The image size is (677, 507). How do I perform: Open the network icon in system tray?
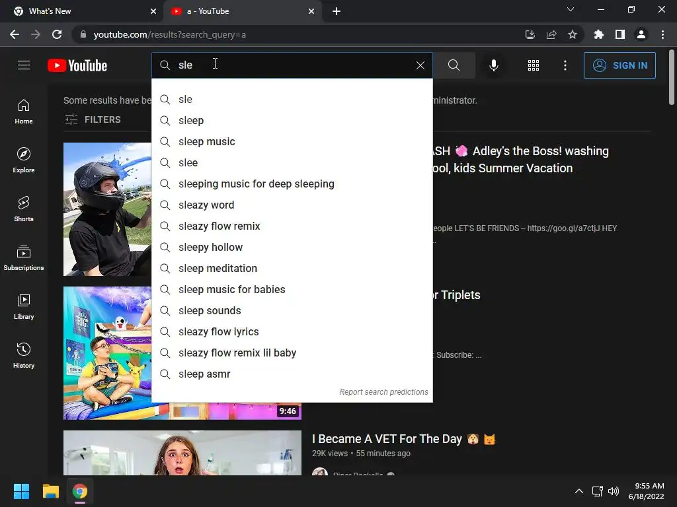coord(598,491)
